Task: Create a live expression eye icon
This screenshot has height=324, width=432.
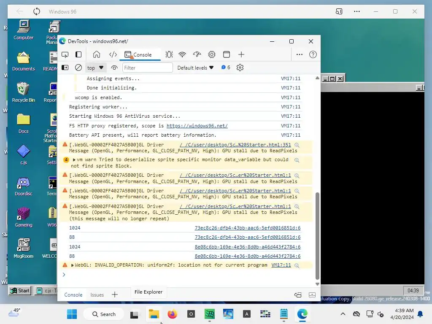Action: click(114, 67)
